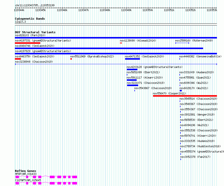Open nsv6028170 (Wu2021) variant
Viewport: 224px width, 186px height.
coord(194,88)
